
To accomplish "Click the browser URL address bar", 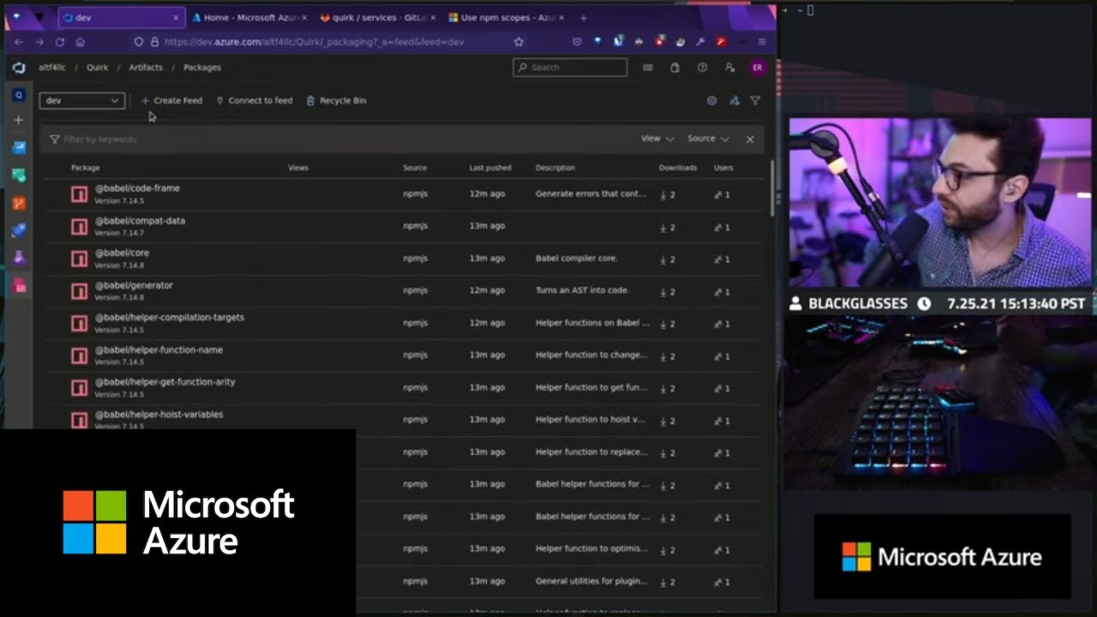I will [x=330, y=41].
